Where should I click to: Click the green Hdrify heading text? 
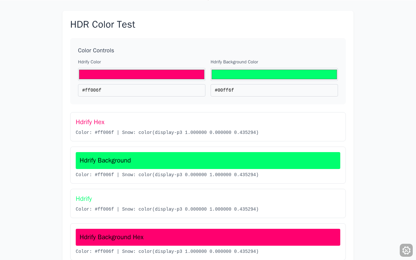[84, 199]
